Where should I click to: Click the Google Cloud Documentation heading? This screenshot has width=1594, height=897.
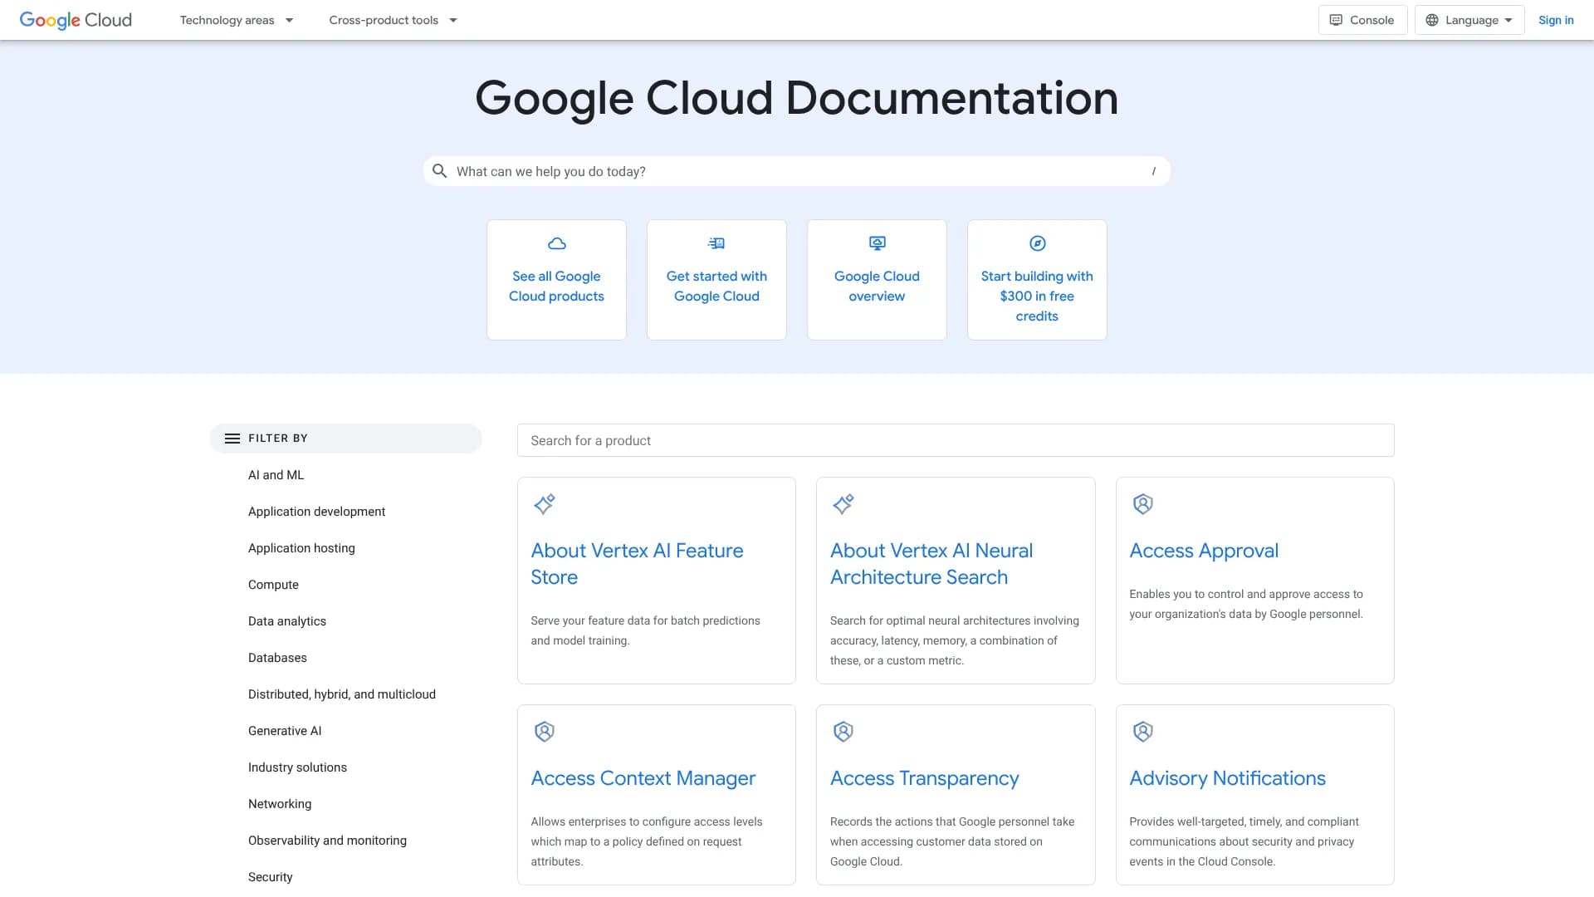coord(797,98)
